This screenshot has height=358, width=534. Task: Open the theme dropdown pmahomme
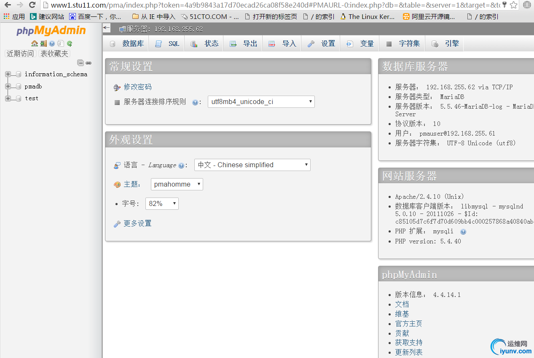[177, 184]
